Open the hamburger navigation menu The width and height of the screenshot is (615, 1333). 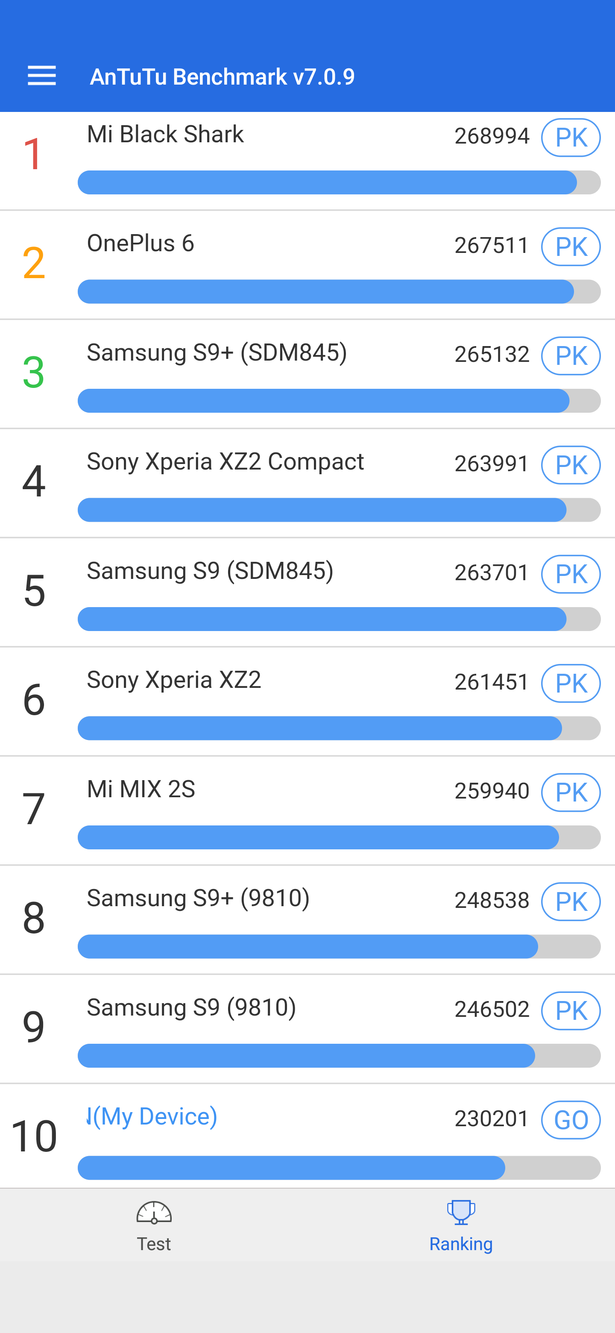click(x=41, y=76)
